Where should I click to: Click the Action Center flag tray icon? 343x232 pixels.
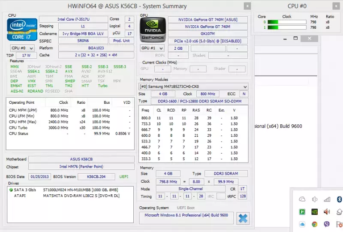(339, 224)
